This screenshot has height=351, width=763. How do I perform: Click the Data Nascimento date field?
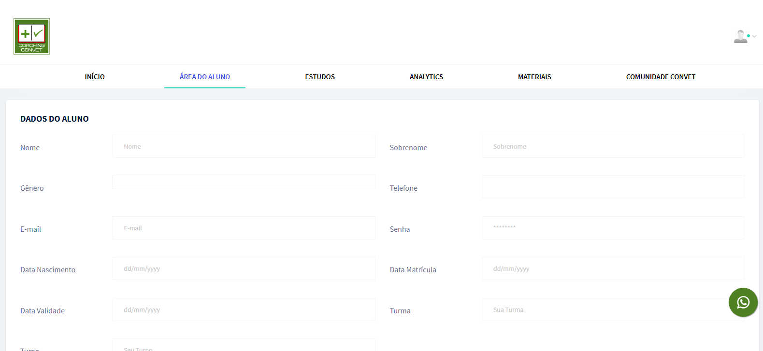point(244,268)
